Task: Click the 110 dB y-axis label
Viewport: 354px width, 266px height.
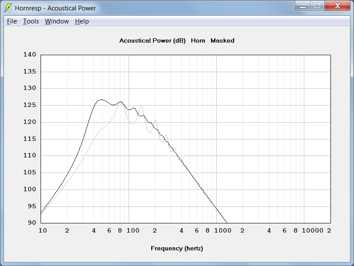Action: [30, 155]
